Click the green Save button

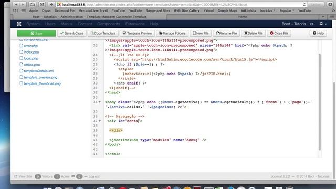coord(36,33)
